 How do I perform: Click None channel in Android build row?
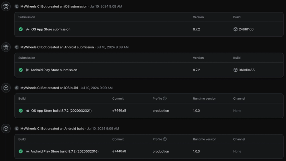pos(237,151)
